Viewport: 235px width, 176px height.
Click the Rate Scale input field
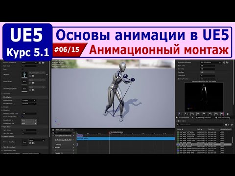point(29,66)
